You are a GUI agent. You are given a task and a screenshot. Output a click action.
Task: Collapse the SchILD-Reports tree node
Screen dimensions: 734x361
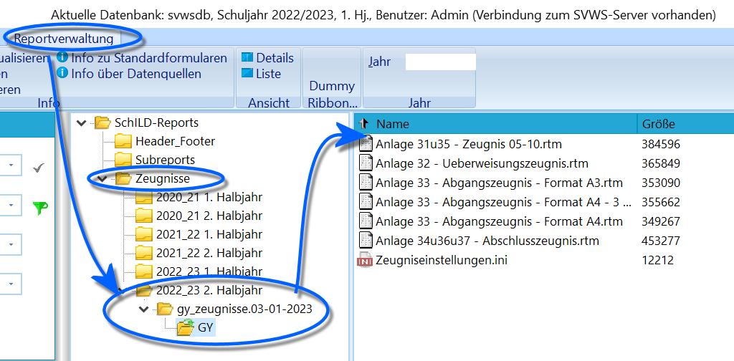(x=82, y=123)
